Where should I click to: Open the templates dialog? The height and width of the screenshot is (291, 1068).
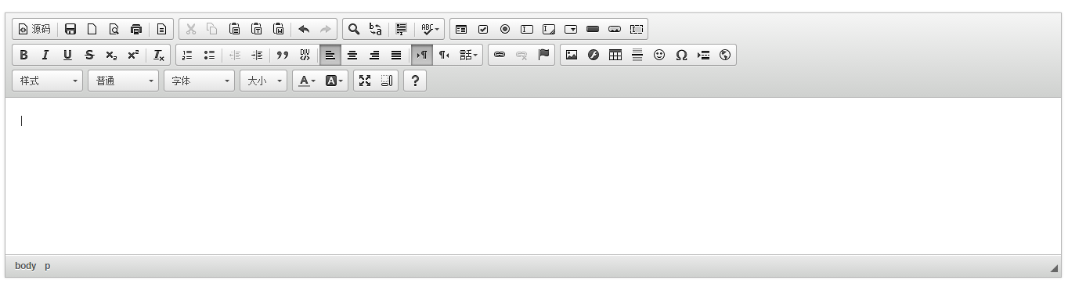point(161,29)
